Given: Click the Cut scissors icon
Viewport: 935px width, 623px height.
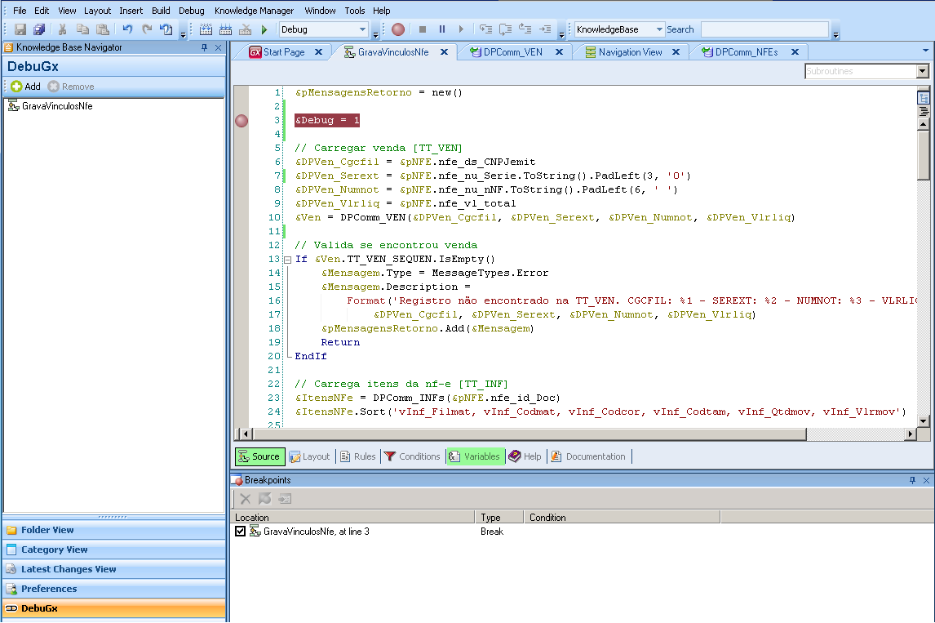Looking at the screenshot, I should (x=63, y=29).
